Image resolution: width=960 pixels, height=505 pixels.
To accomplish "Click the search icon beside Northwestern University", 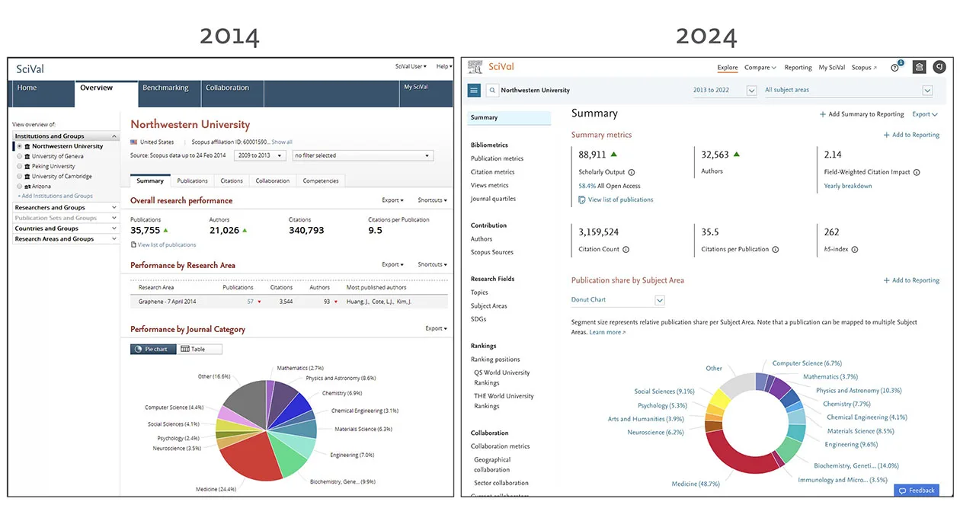I will [492, 90].
